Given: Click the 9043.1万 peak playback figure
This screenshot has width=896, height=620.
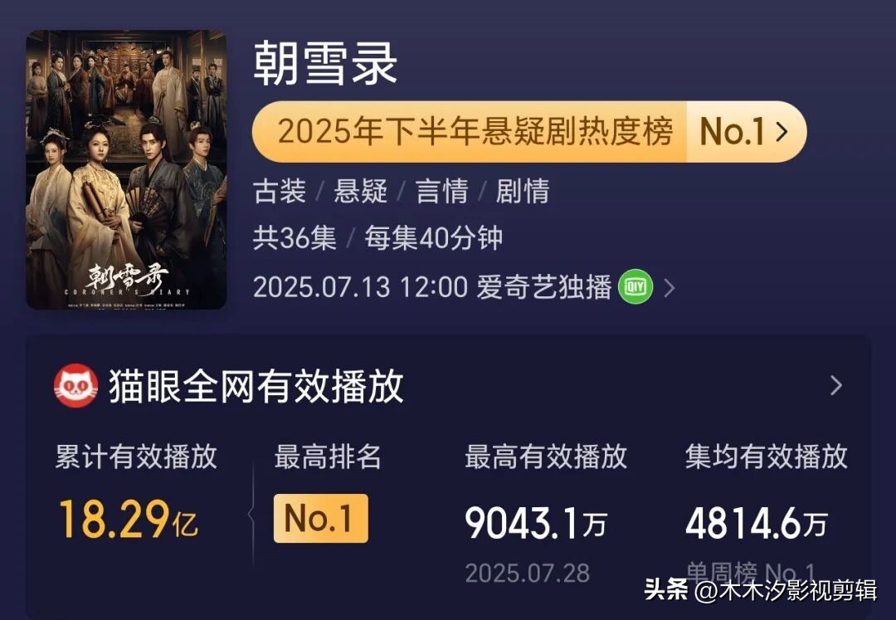Looking at the screenshot, I should click(x=535, y=520).
